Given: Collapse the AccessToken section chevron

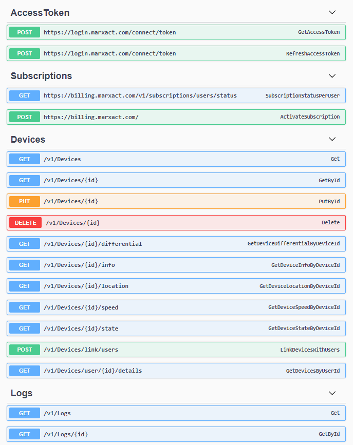Looking at the screenshot, I should [332, 12].
